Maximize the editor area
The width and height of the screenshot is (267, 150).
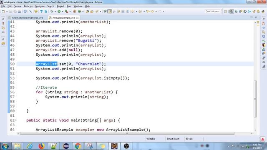pyautogui.click(x=256, y=17)
